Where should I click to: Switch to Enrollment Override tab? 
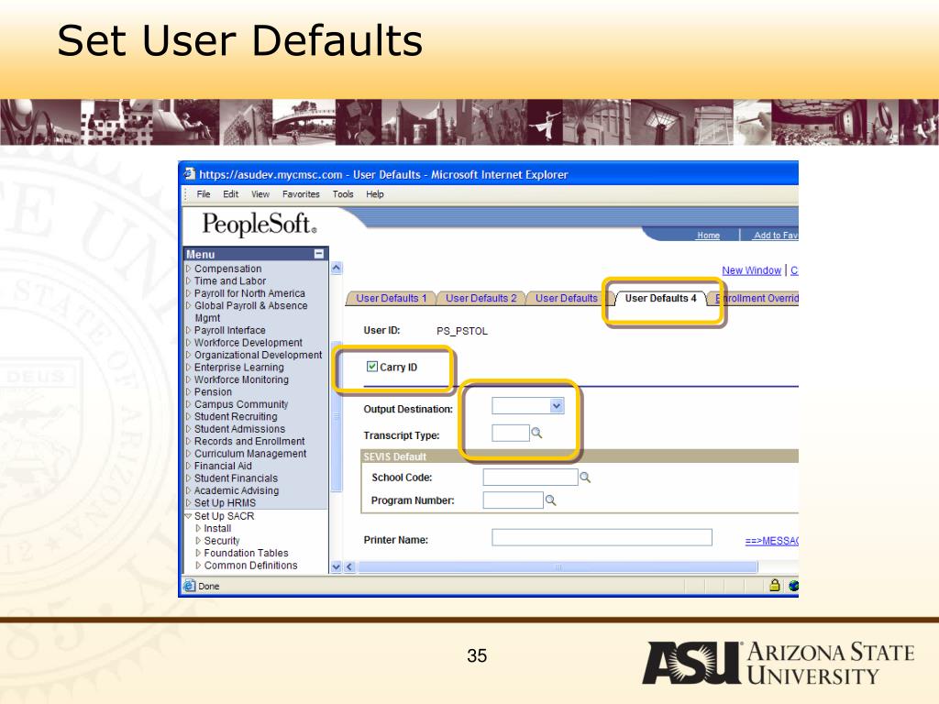(x=757, y=298)
